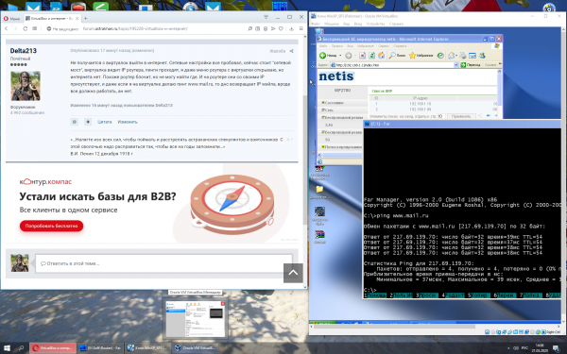Click the Opera bookmark heart icon

click(x=281, y=28)
